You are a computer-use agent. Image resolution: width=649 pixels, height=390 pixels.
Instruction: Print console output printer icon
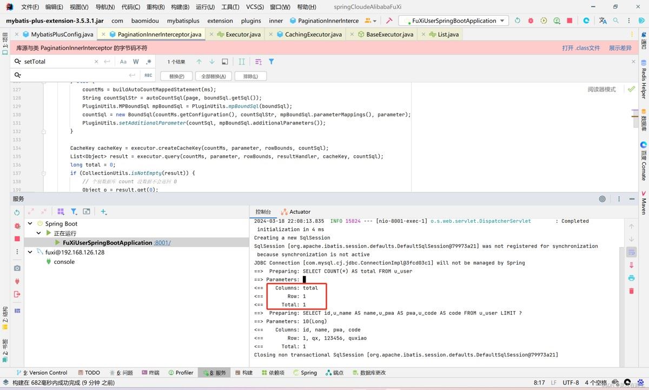click(x=631, y=278)
